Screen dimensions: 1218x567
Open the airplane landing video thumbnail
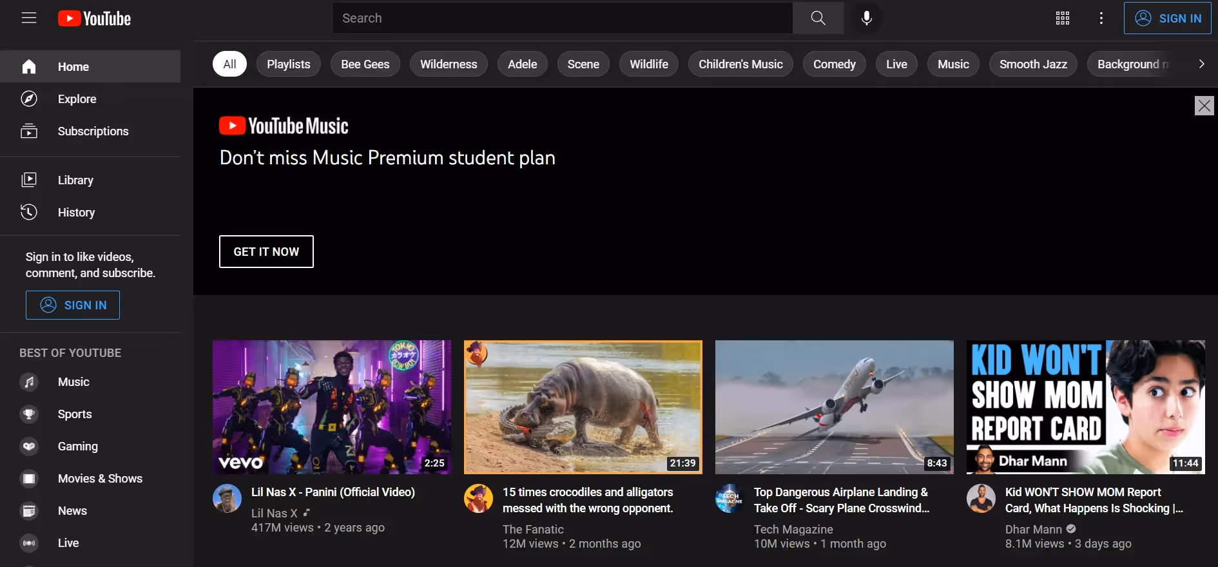(x=835, y=407)
